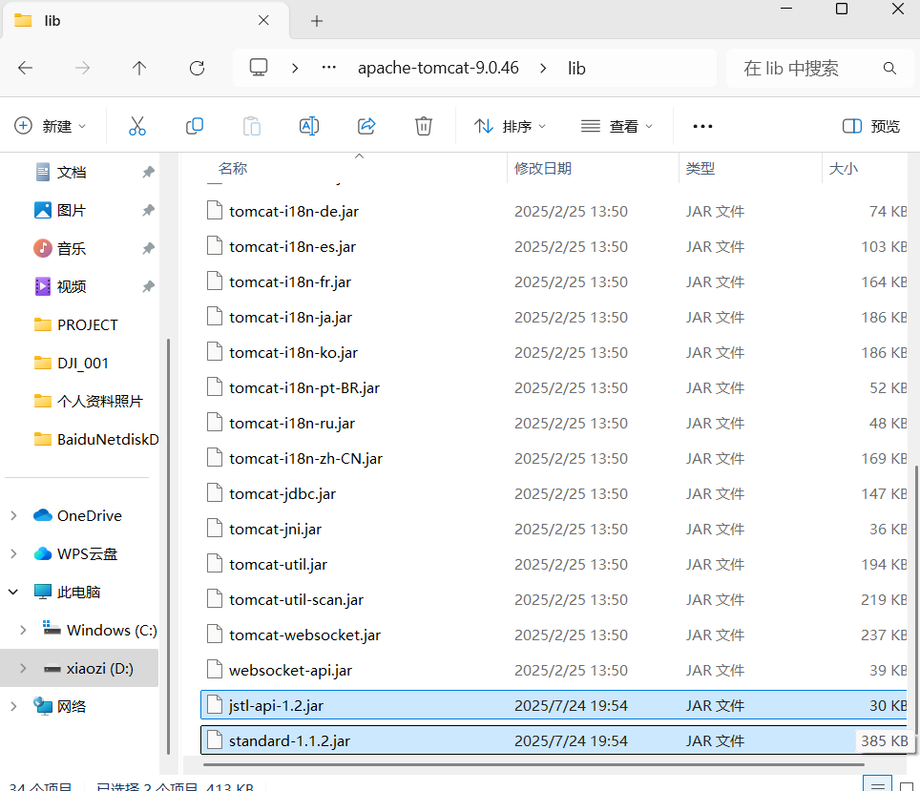This screenshot has width=920, height=791.
Task: Switch to details view icon at bottom
Action: pos(877,785)
